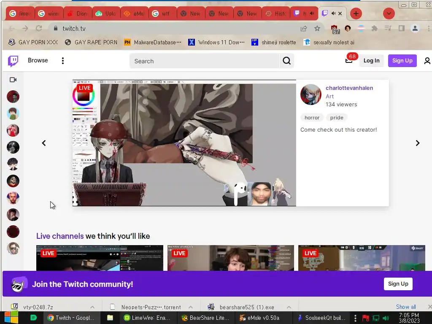The height and width of the screenshot is (324, 432).
Task: Open the Chrome profile avatar
Action: pyautogui.click(x=415, y=28)
